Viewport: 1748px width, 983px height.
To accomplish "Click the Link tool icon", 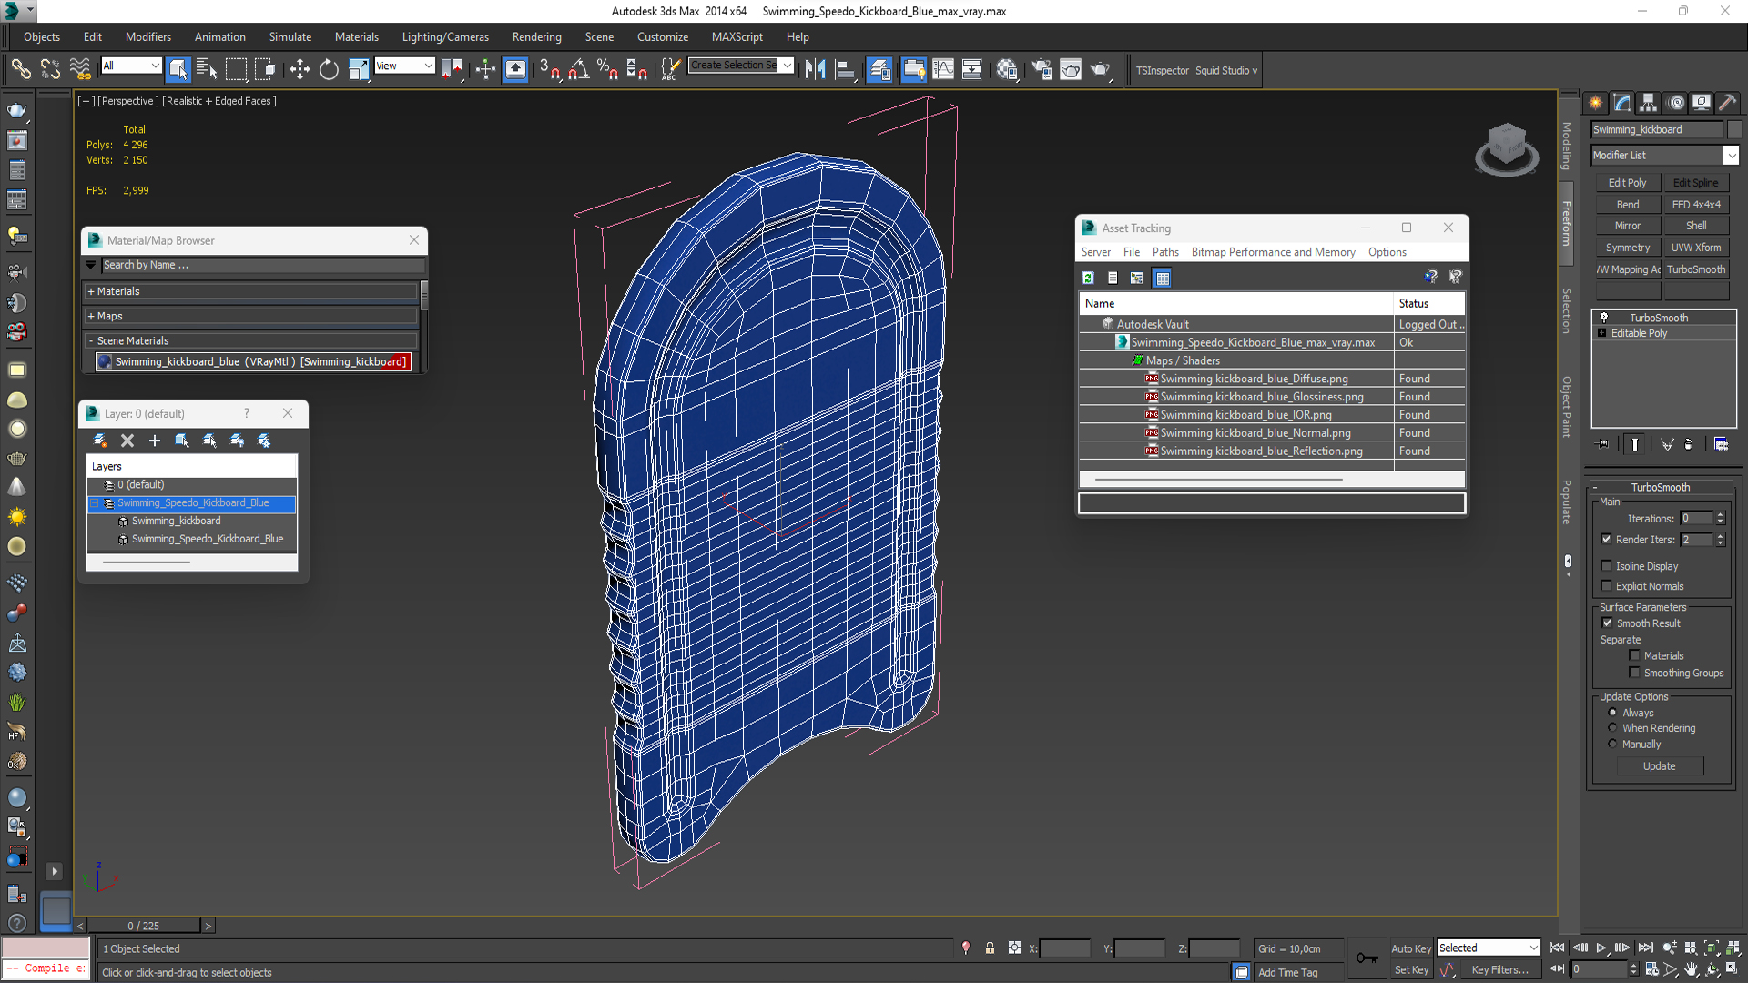I will point(21,69).
